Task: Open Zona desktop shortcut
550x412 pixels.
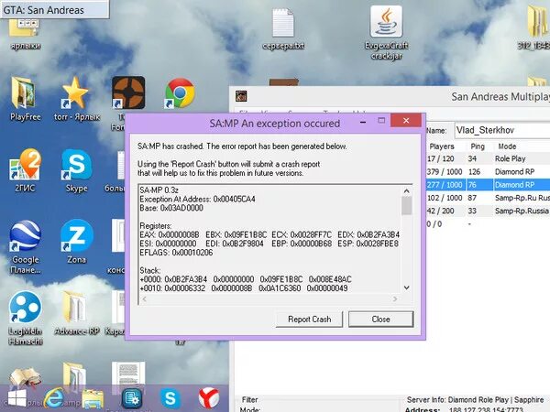Action: (x=76, y=242)
